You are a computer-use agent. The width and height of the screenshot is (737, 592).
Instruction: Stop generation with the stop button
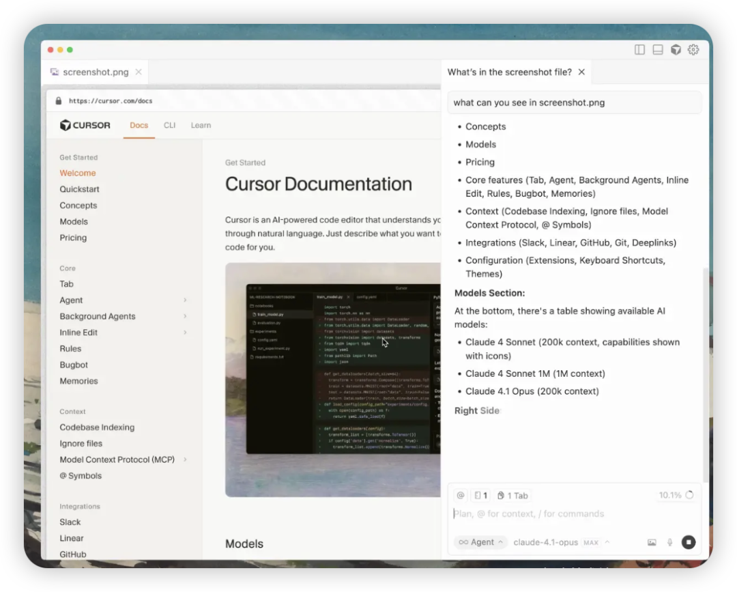tap(688, 542)
